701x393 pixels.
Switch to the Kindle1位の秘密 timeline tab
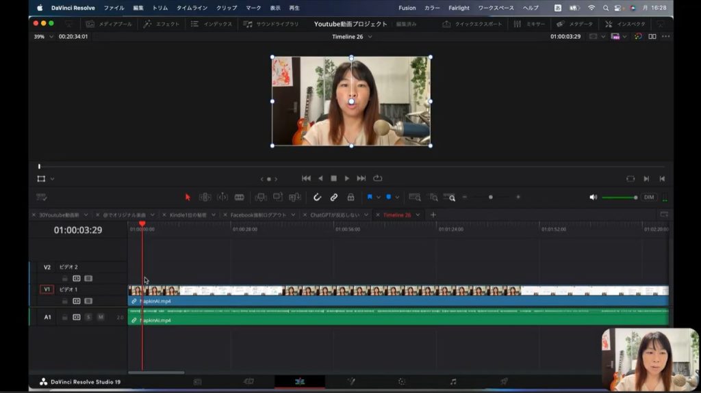click(188, 215)
